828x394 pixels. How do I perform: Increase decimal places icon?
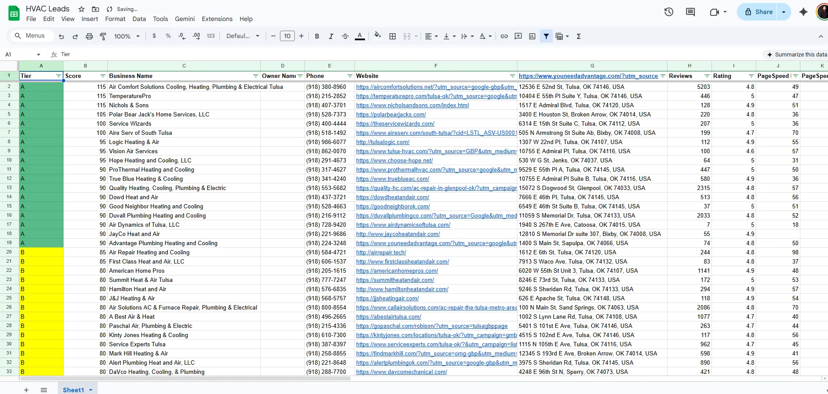[196, 36]
